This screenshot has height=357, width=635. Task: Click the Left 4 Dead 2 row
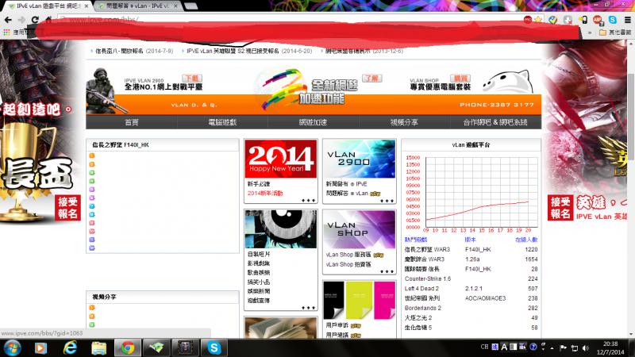point(471,288)
